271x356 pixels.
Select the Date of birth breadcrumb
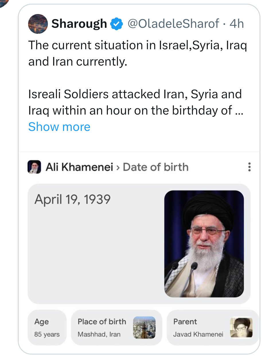click(x=155, y=167)
